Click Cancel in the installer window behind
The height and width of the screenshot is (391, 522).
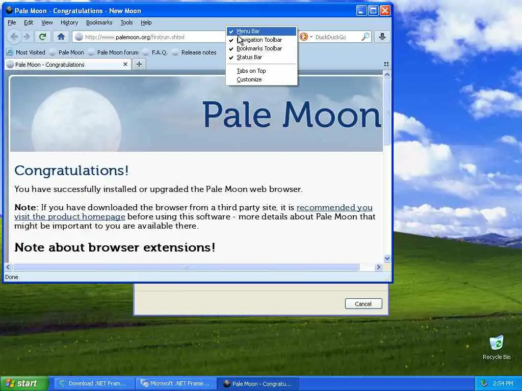(x=363, y=303)
